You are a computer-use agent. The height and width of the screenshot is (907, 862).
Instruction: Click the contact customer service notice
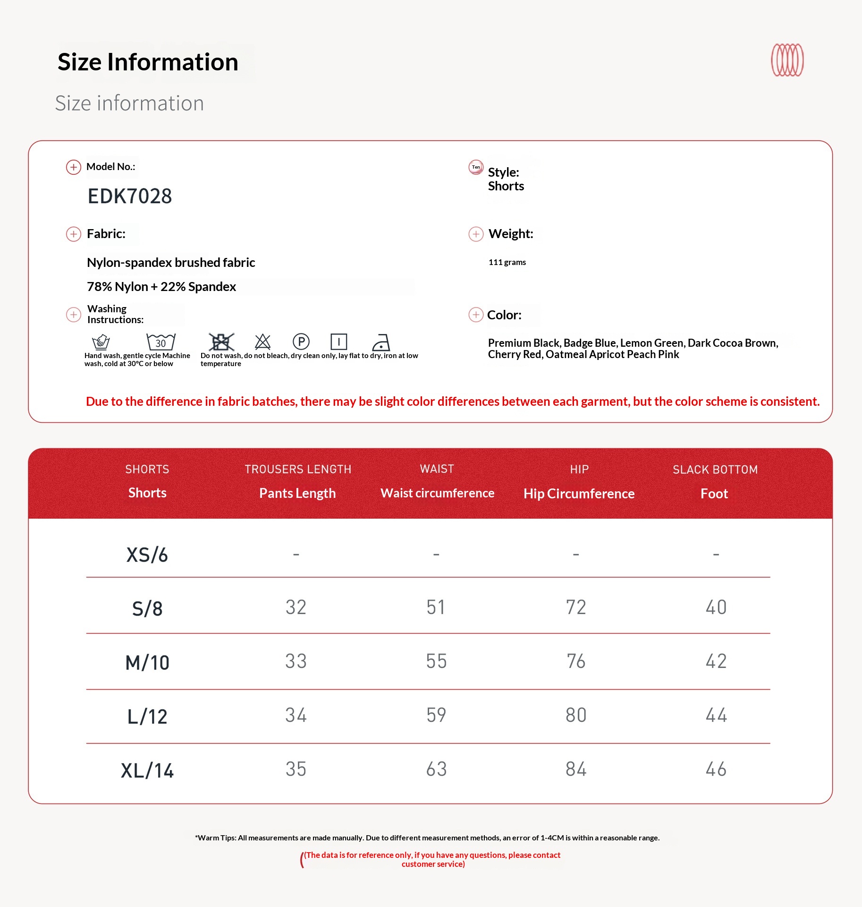point(432,859)
